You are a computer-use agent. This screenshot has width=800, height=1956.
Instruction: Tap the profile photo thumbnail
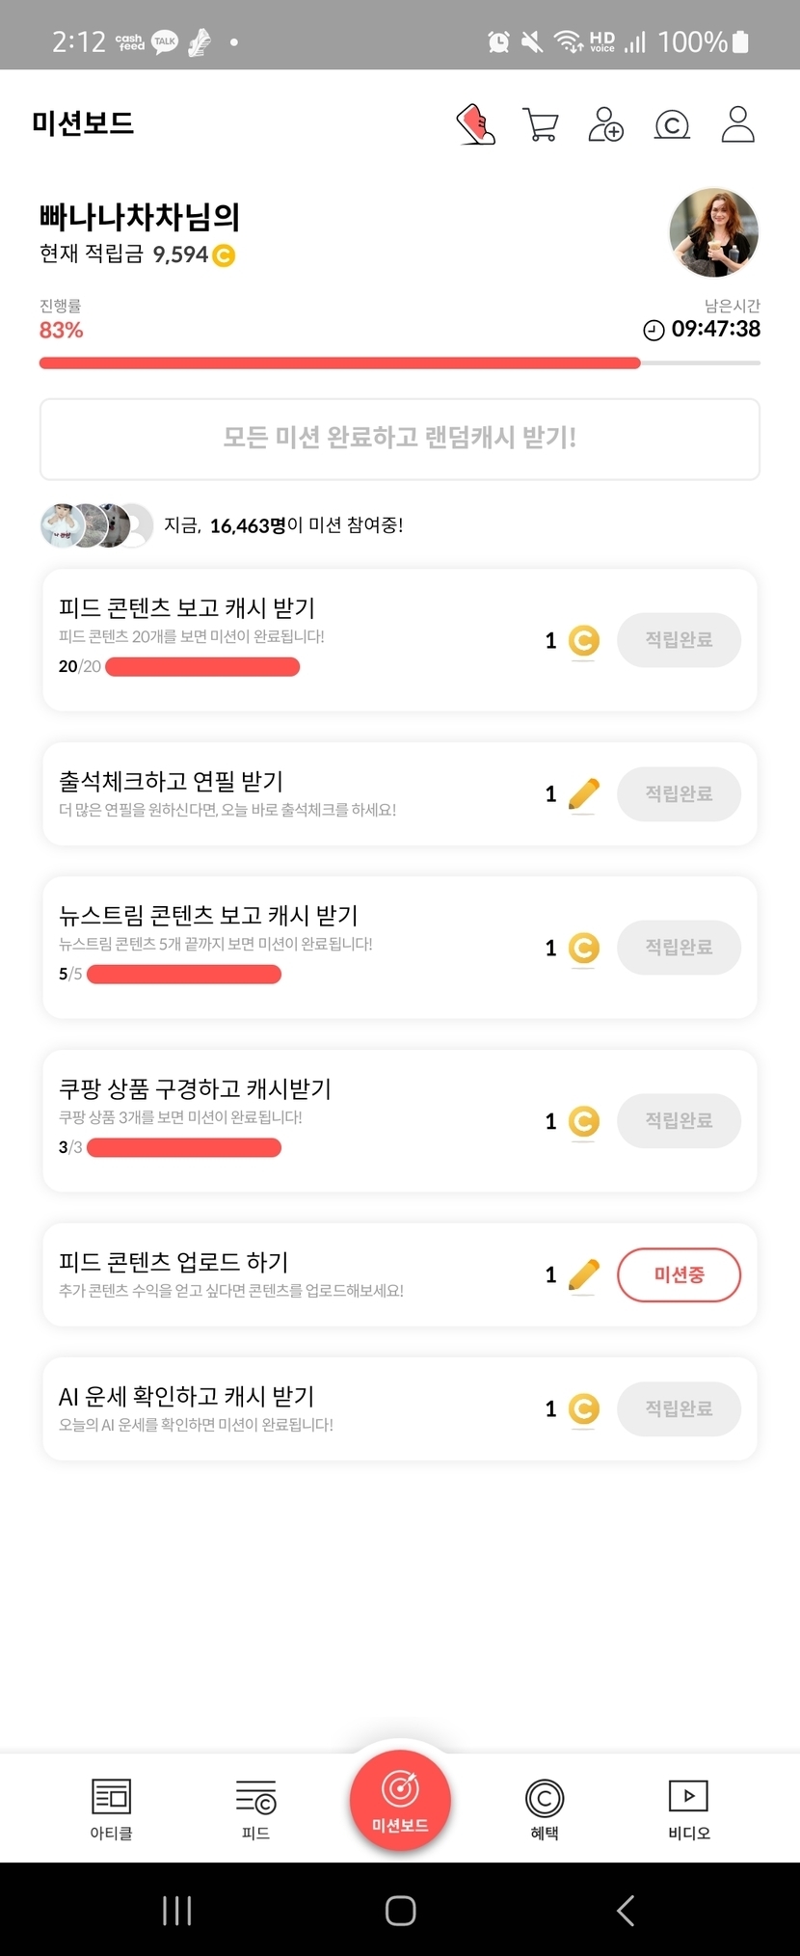point(713,232)
